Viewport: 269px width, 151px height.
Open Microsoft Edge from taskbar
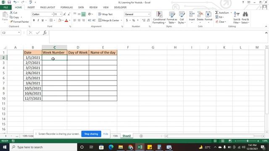111,147
